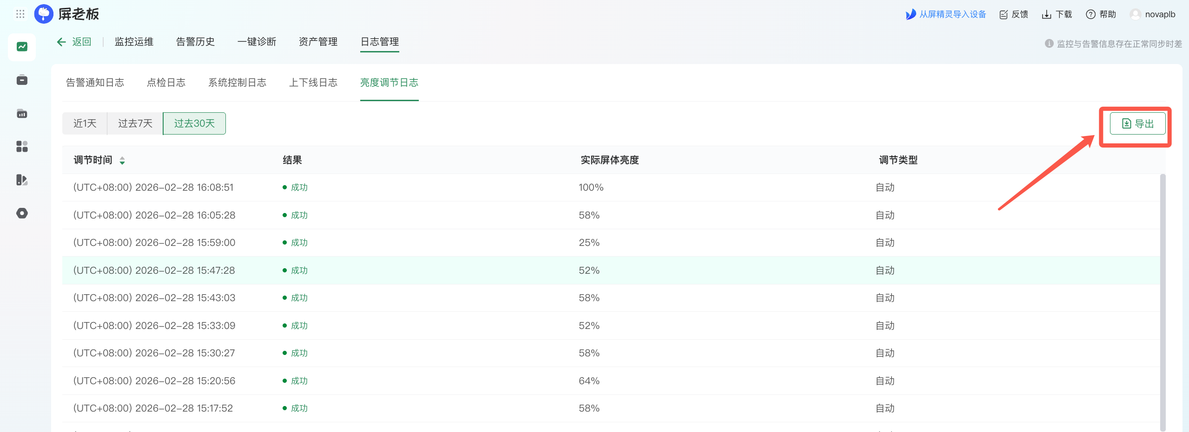The image size is (1189, 432).
Task: Switch range to 过去7天
Action: coord(135,123)
